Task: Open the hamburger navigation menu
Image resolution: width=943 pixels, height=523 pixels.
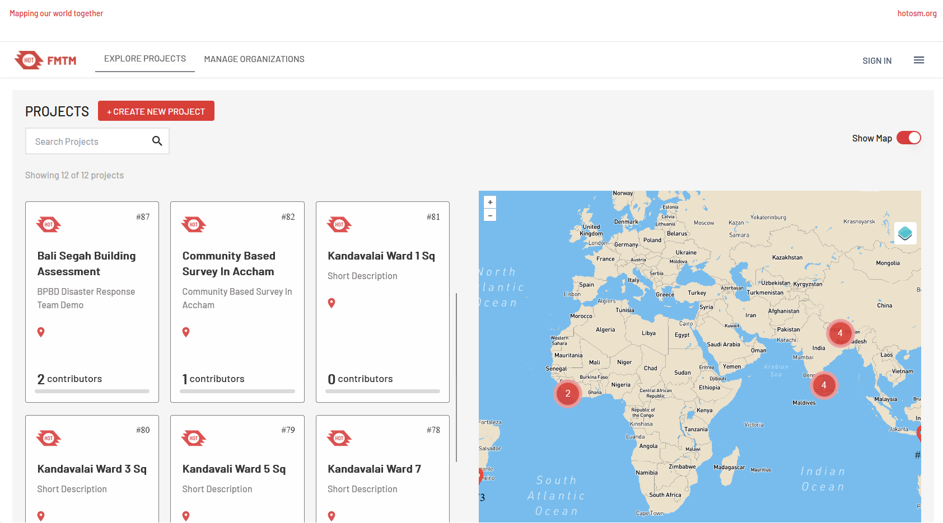Action: coord(919,60)
